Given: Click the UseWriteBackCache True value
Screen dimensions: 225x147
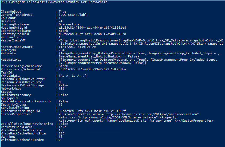Looking at the screenshot, I should click(x=62, y=127).
